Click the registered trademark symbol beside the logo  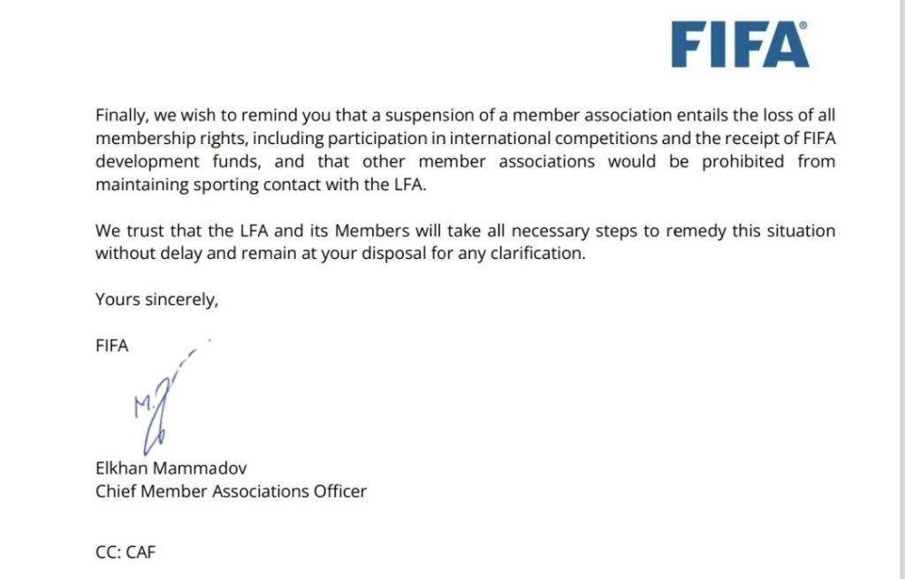pyautogui.click(x=802, y=27)
